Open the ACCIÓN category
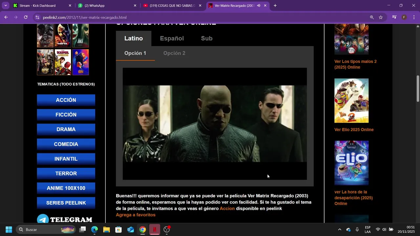Image resolution: width=420 pixels, height=236 pixels. 66,100
